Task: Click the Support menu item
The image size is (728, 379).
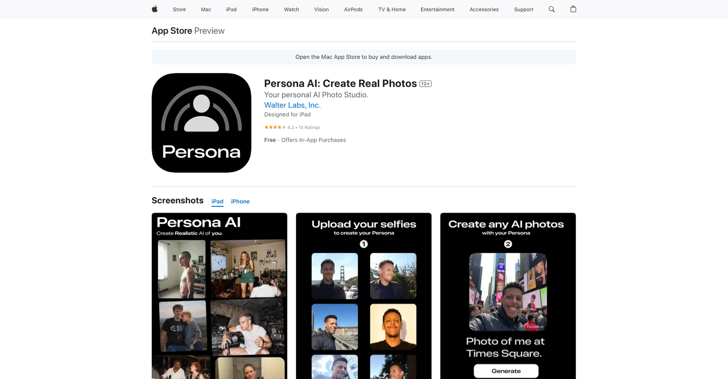Action: pyautogui.click(x=523, y=9)
